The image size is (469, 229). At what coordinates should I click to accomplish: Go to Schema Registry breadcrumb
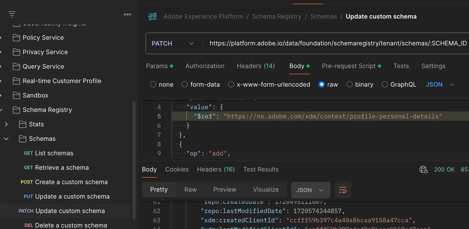click(277, 17)
